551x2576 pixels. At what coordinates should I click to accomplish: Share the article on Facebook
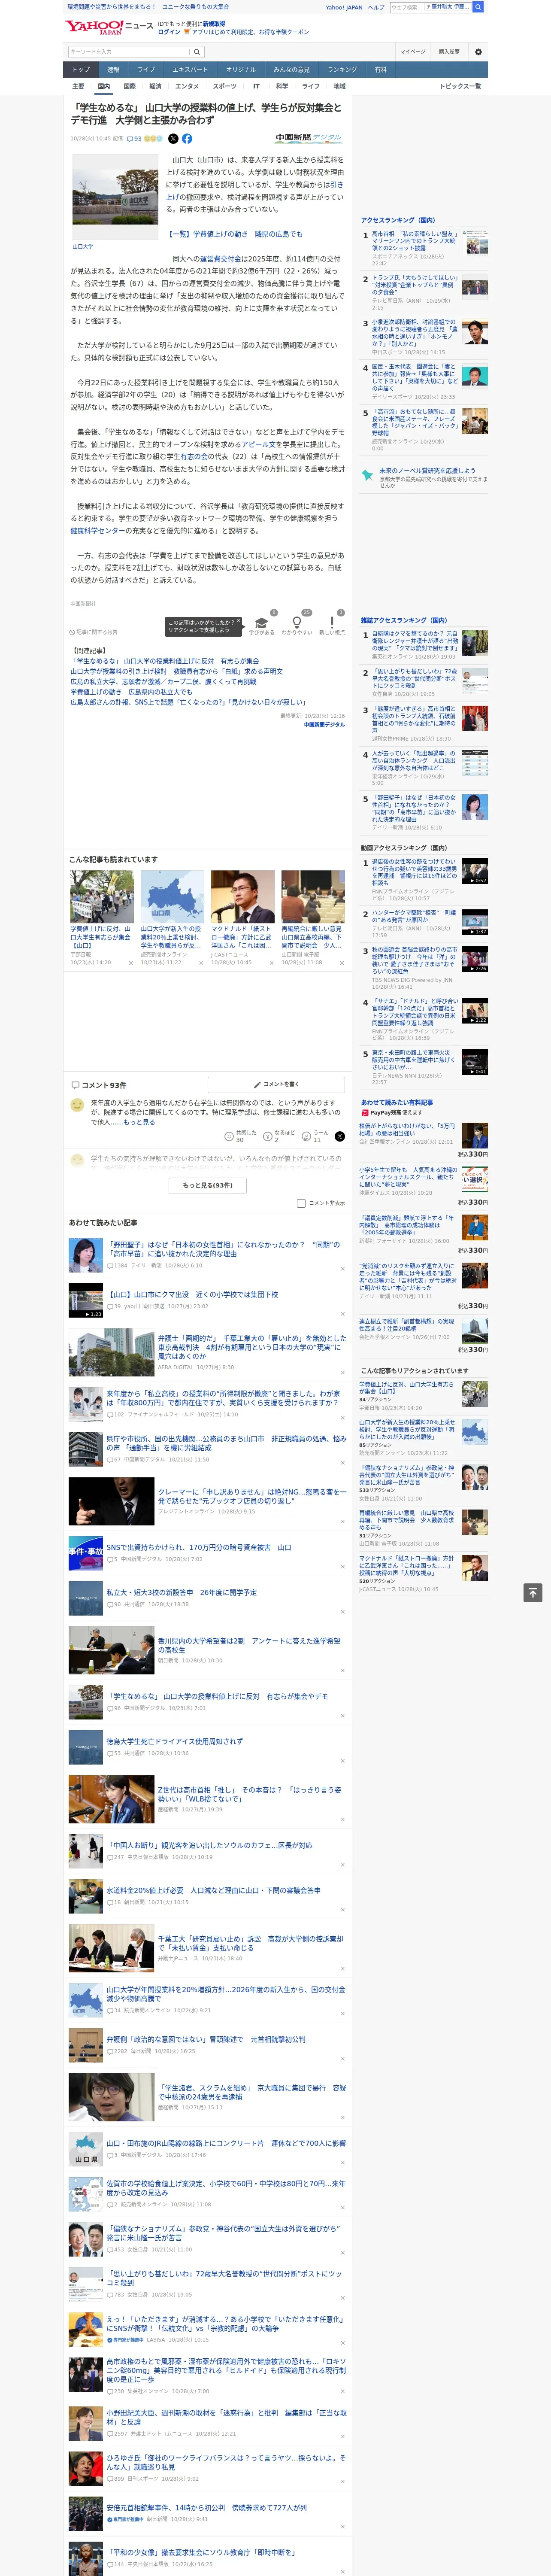tap(187, 139)
